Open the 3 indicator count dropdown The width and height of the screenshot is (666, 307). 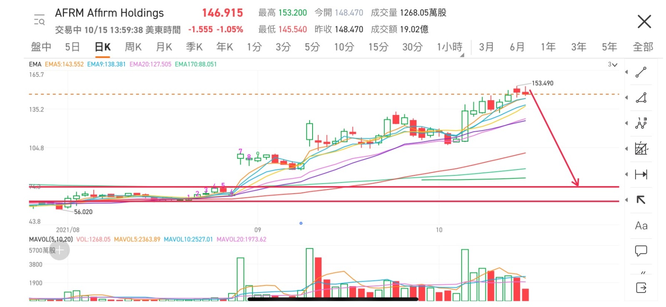(612, 64)
